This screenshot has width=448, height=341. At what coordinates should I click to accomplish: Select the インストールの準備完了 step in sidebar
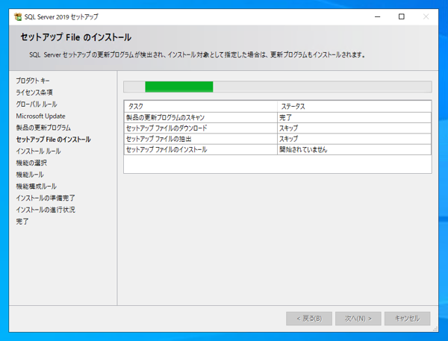point(46,198)
